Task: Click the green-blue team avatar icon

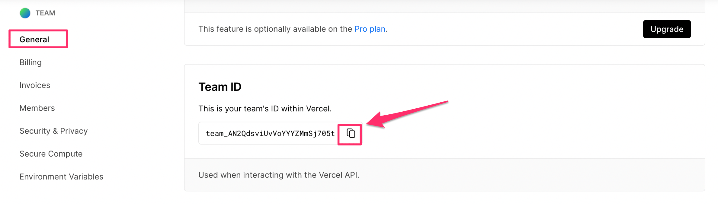Action: pos(25,13)
